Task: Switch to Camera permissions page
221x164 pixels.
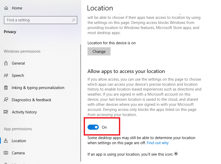Action: pos(18,153)
